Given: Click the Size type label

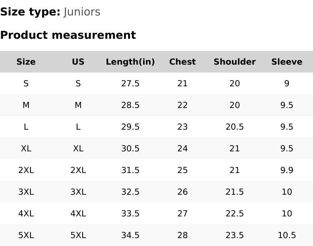Looking at the screenshot, I should [x=30, y=12].
